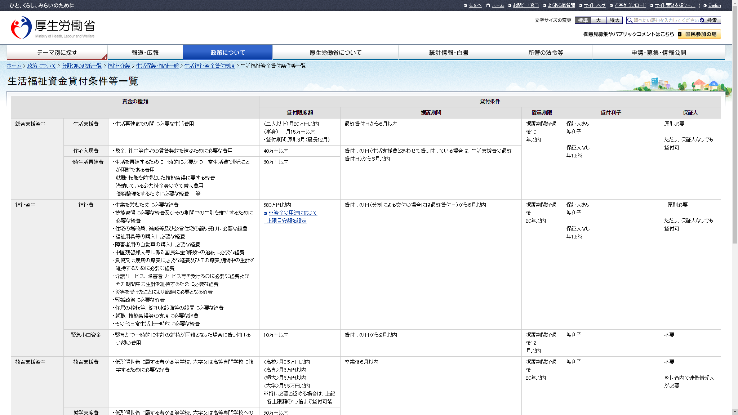738x415 pixels.
Task: Open the 統計情報・白書 navigation menu
Action: coord(449,53)
